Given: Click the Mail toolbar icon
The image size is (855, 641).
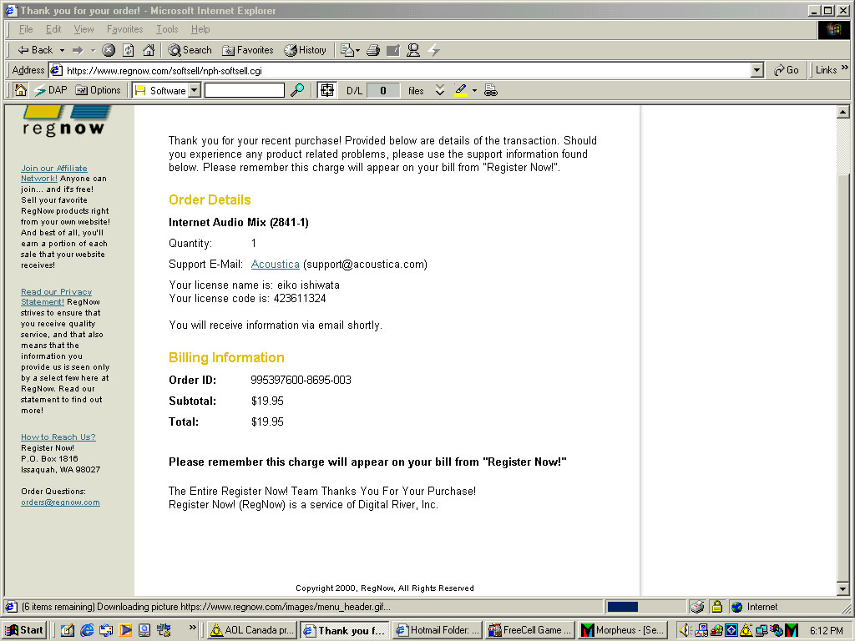Looking at the screenshot, I should click(347, 50).
